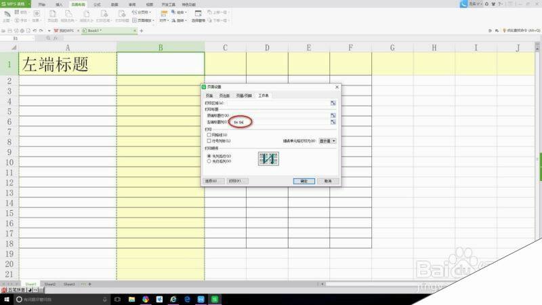The height and width of the screenshot is (305, 542).
Task: Open the 错误单元格打印为 dropdown
Action: [x=328, y=140]
